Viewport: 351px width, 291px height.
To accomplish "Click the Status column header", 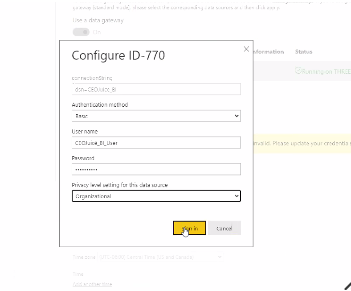I will (x=303, y=52).
